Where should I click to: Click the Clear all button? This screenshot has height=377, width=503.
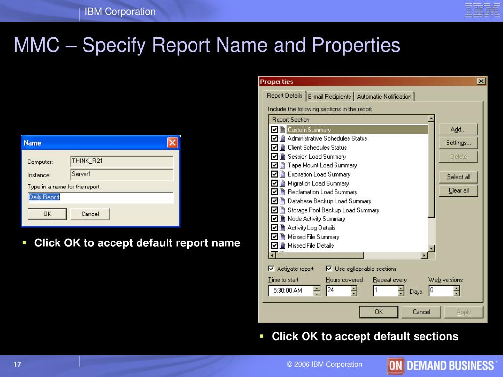(458, 191)
